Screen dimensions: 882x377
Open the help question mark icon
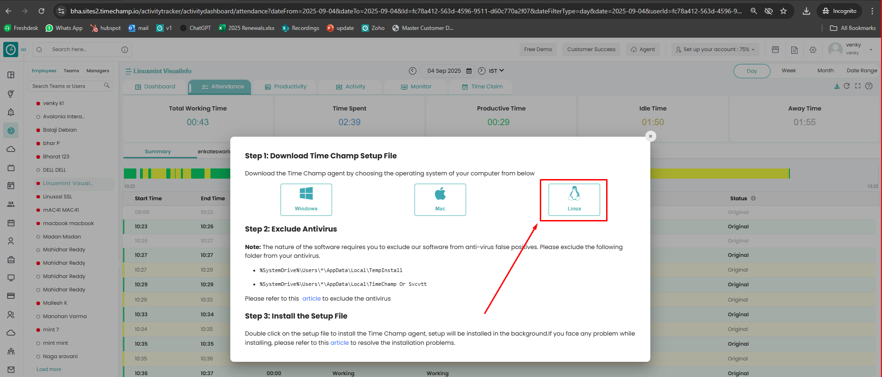[x=869, y=86]
